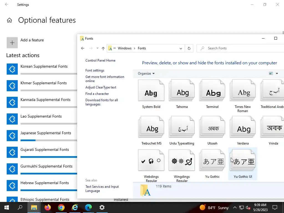Open Font settings link
This screenshot has height=213, width=284.
[95, 70]
